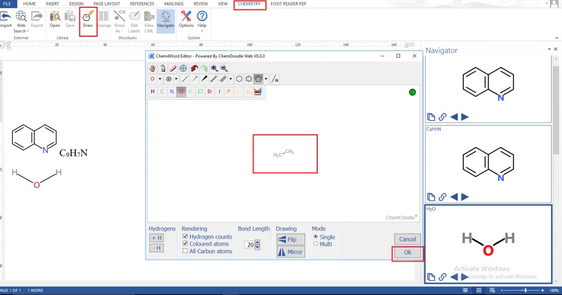Select the Cl element label
This screenshot has width=562, height=295.
[x=200, y=92]
